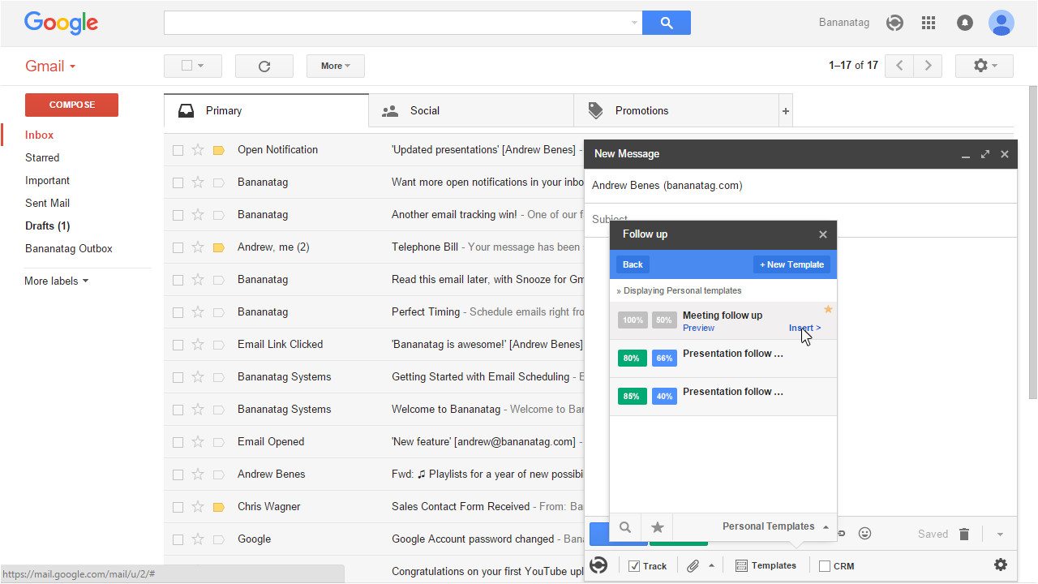Check the Bananatag Systems Getting Started email

(x=178, y=377)
